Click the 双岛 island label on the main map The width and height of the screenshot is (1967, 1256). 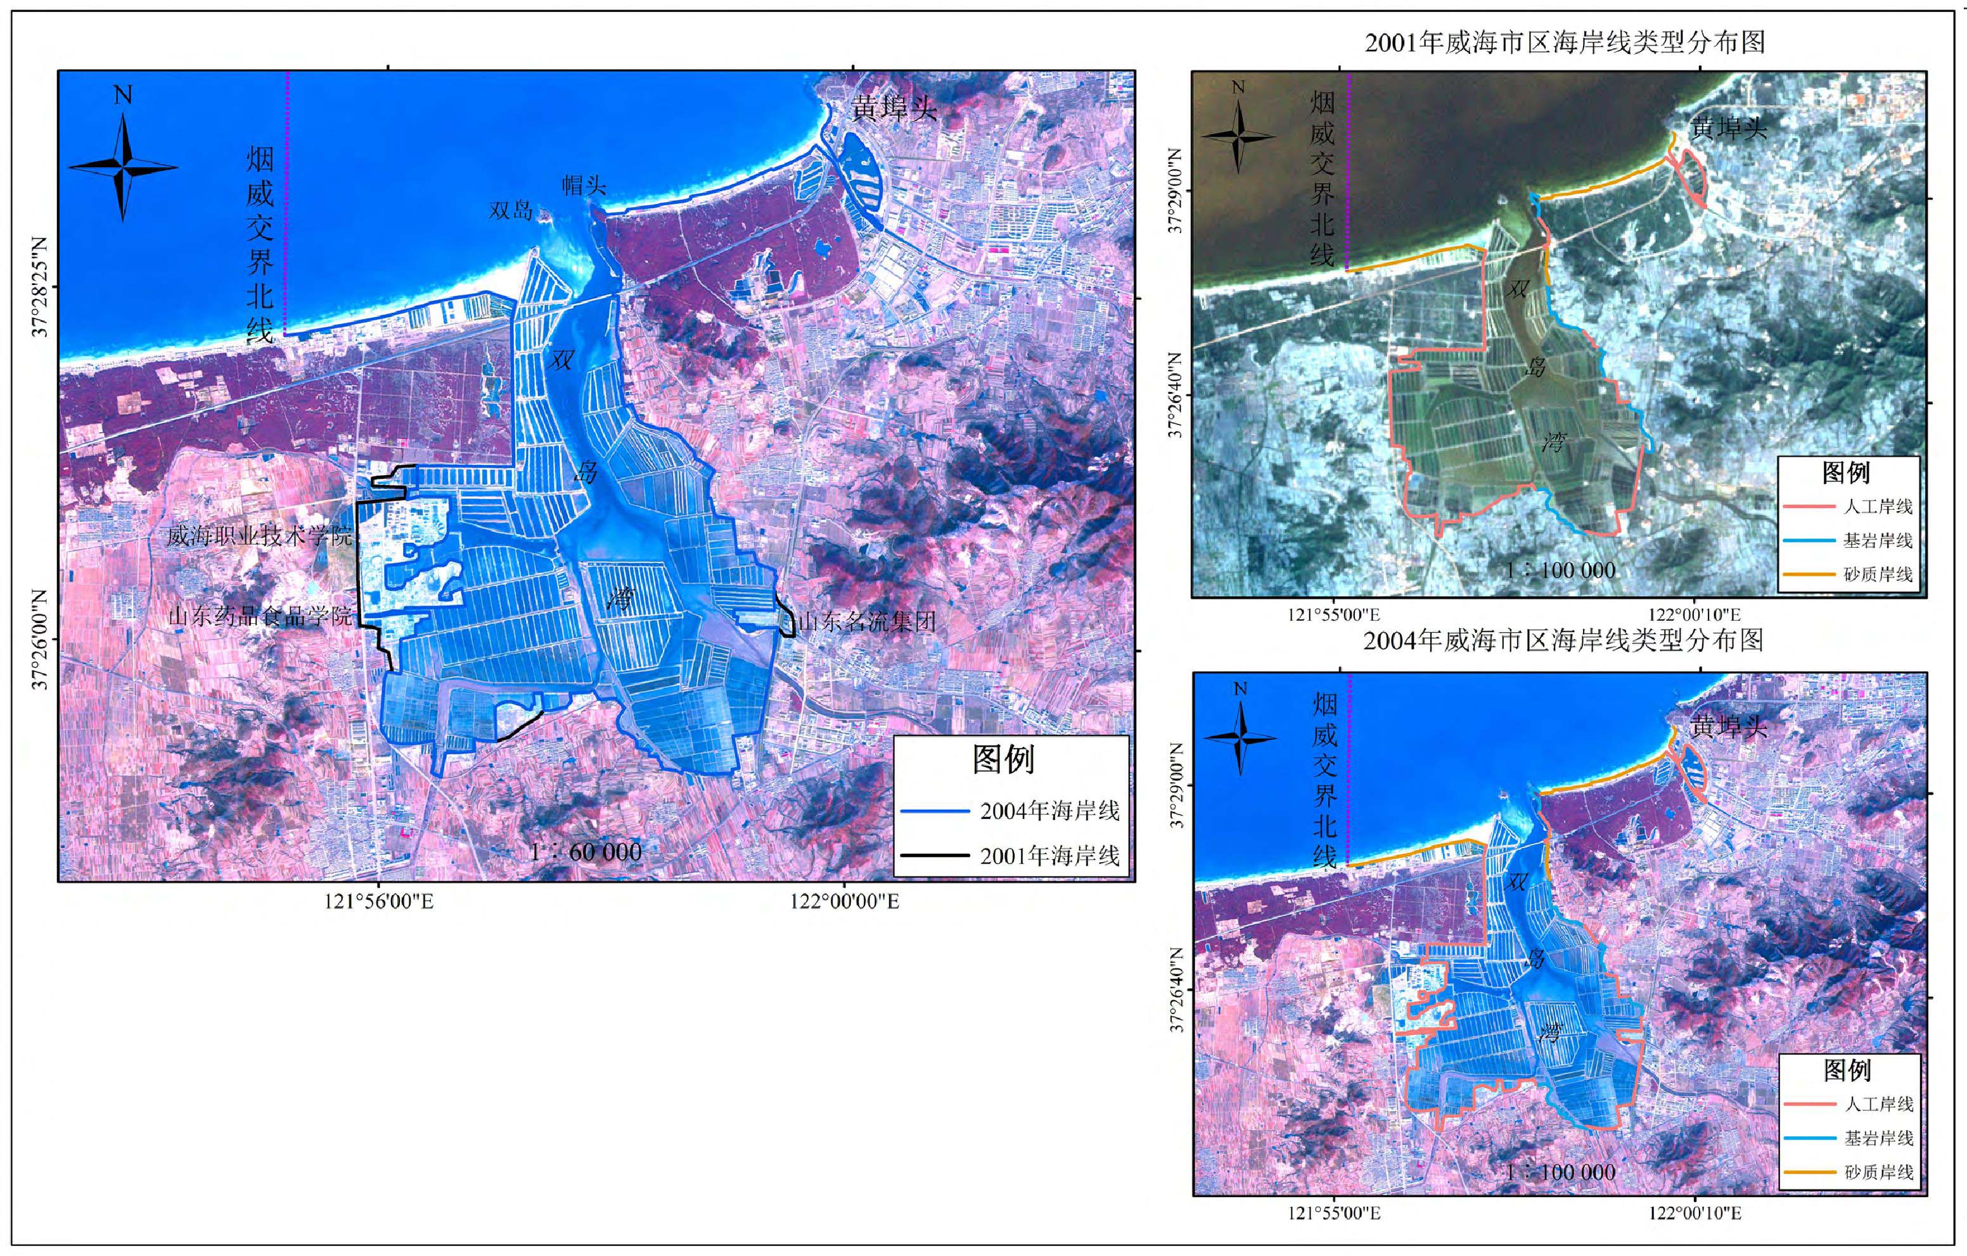[511, 211]
